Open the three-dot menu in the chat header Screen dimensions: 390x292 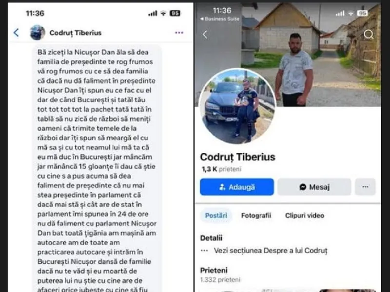point(179,33)
